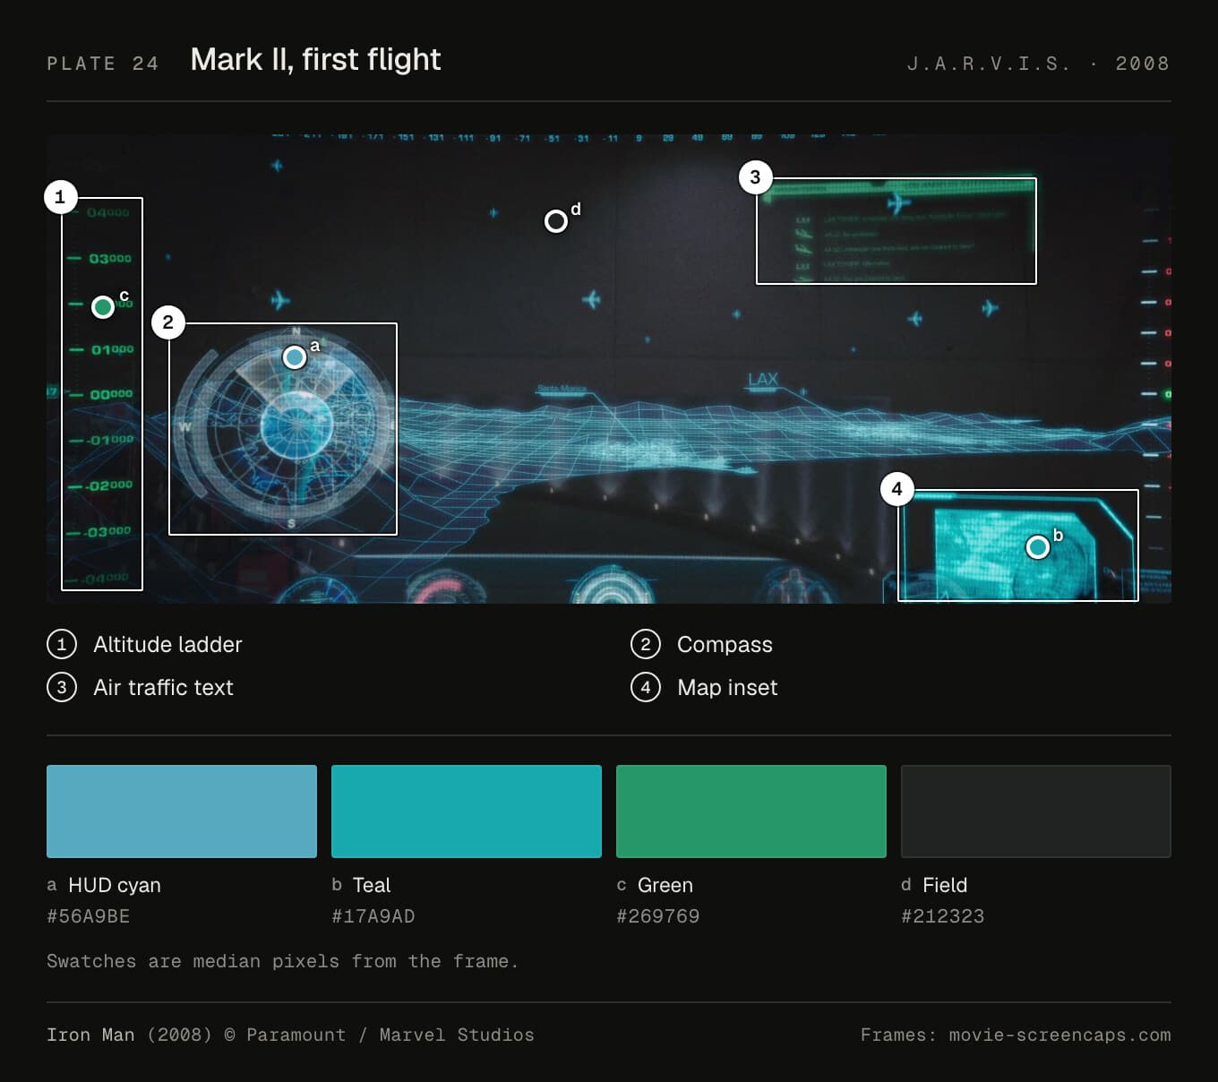Click hotspot marker 2 beside the compass
Viewport: 1218px width, 1082px height.
(168, 322)
